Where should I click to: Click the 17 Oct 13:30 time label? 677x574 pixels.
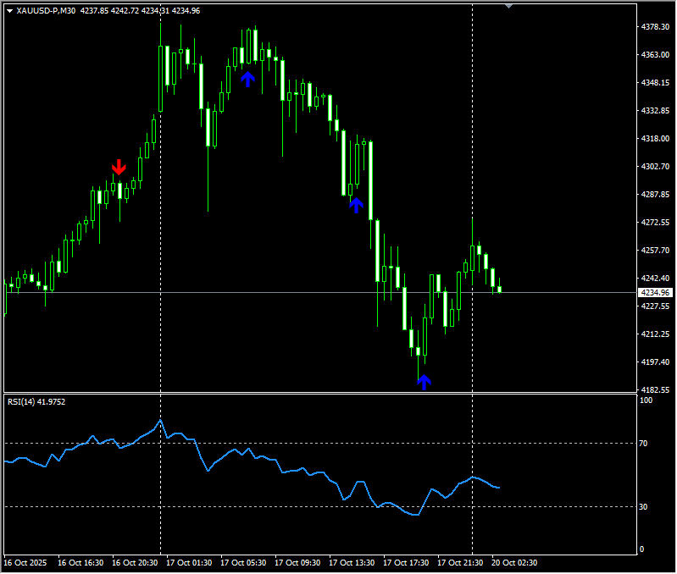[351, 562]
